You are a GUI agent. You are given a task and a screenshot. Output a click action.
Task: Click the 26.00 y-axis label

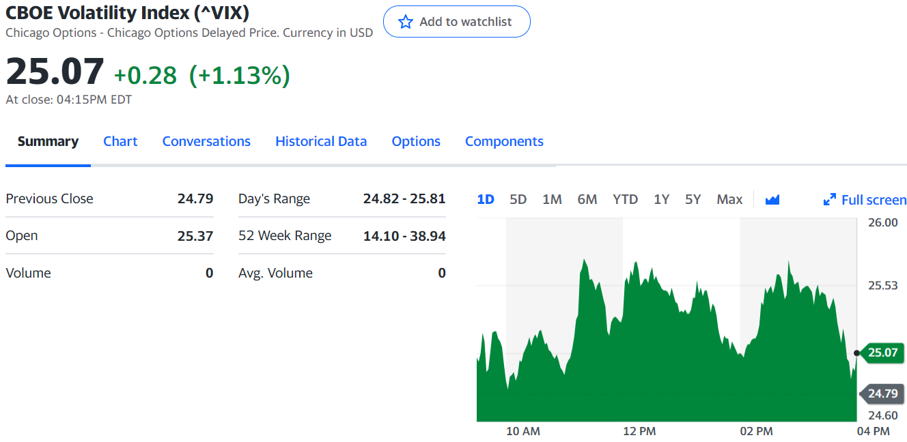point(883,222)
